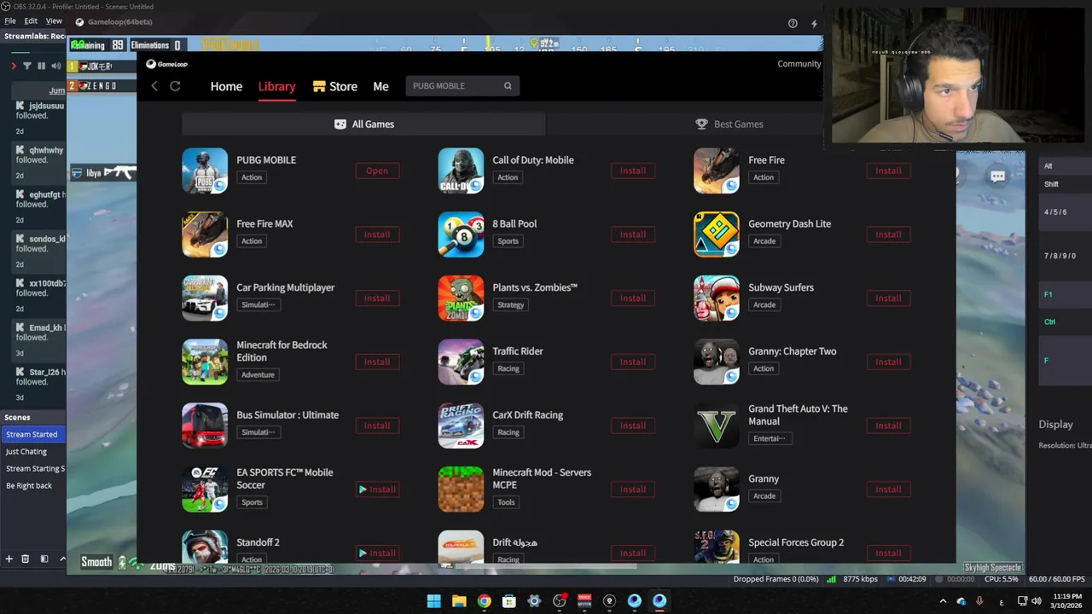Screen dimensions: 1092x614
Task: Click the Bus Simulator : Ultimate icon
Action: [205, 426]
